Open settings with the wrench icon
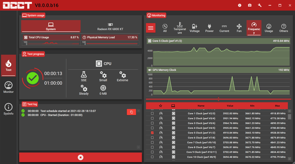 click(x=260, y=5)
